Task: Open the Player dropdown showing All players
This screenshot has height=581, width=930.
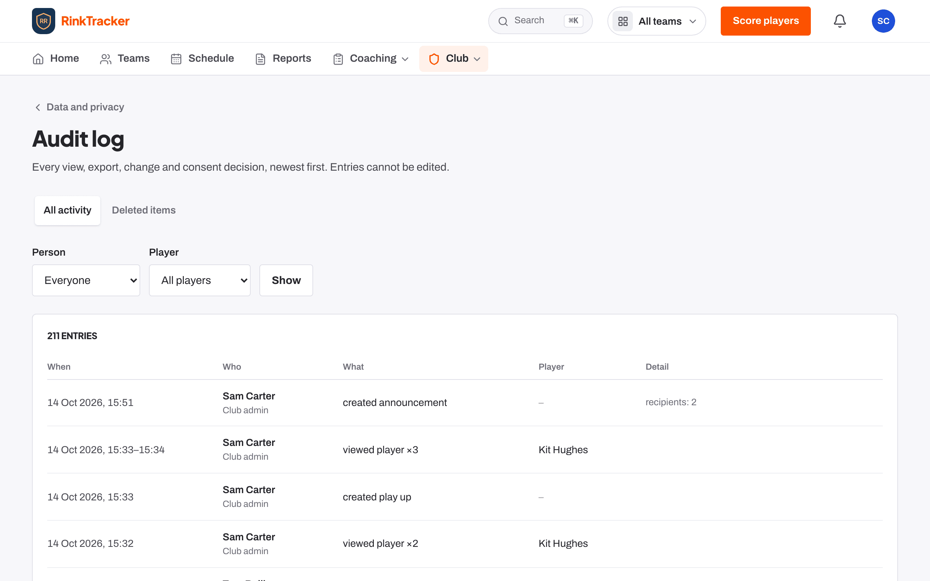Action: (x=200, y=280)
